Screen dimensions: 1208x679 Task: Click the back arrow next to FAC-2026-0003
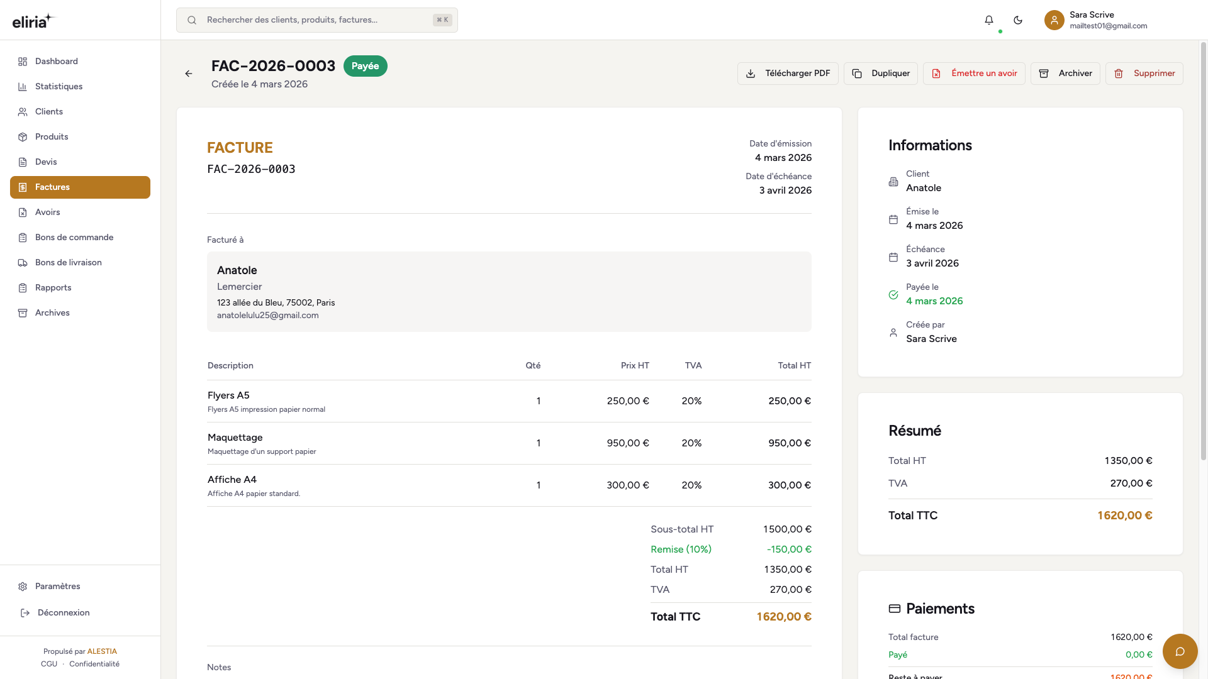point(189,74)
